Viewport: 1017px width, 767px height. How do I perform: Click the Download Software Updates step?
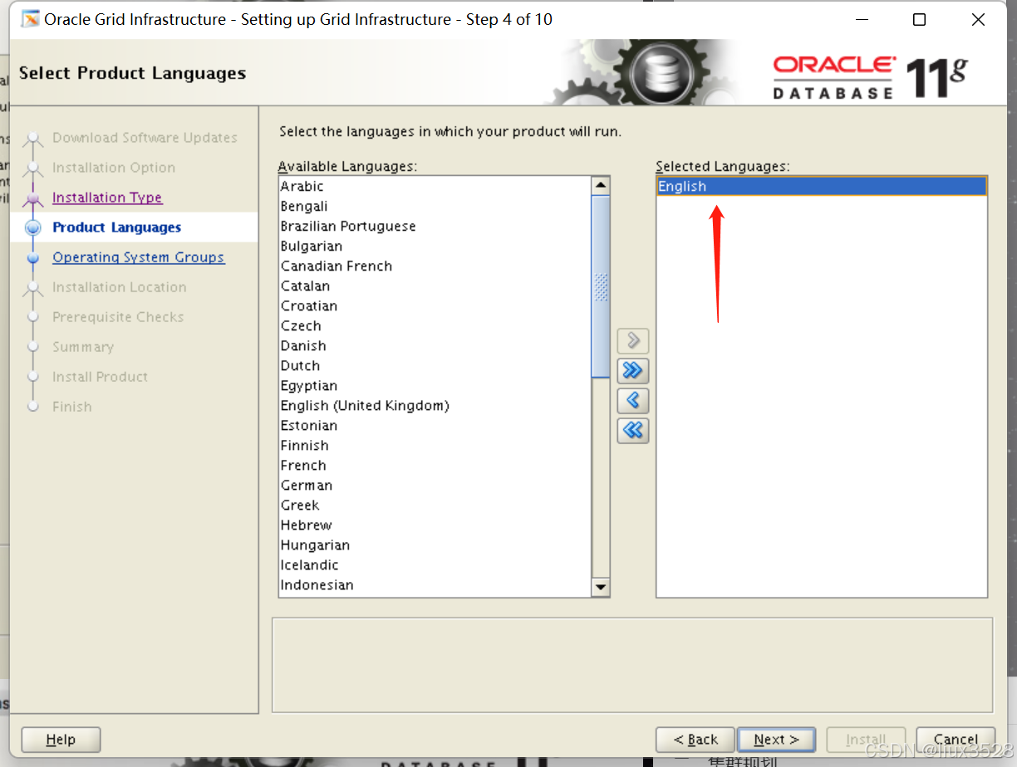(145, 138)
